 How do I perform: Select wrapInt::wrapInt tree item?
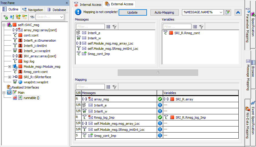(x=36, y=82)
